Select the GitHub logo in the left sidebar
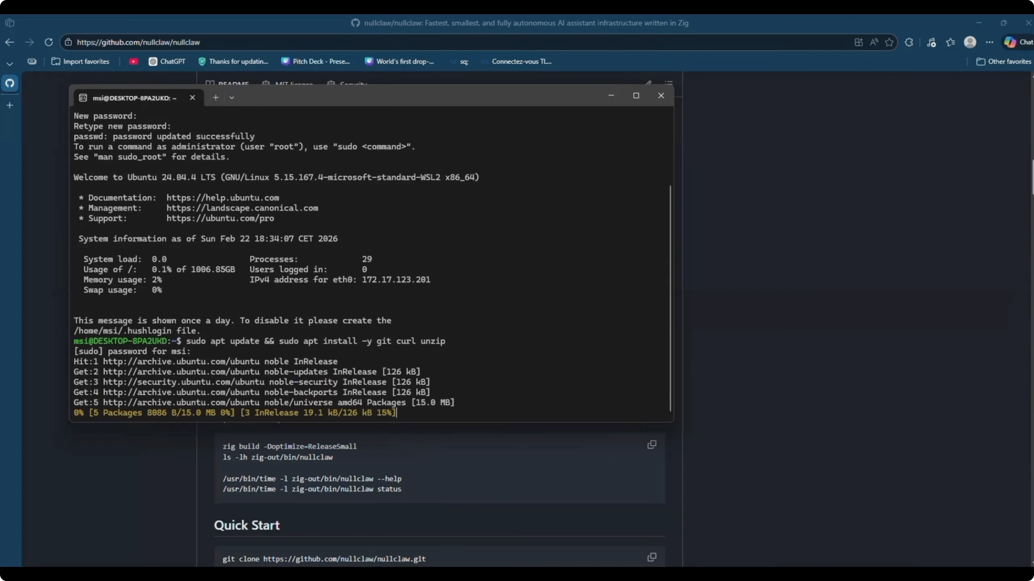This screenshot has height=581, width=1034. [10, 83]
